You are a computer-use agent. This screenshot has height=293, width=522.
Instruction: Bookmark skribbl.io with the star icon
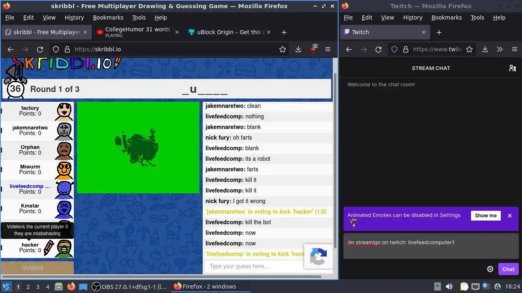(x=283, y=49)
